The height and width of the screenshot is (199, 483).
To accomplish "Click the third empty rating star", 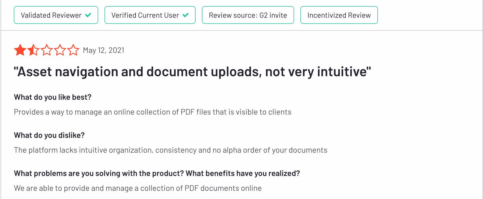I will pyautogui.click(x=47, y=50).
